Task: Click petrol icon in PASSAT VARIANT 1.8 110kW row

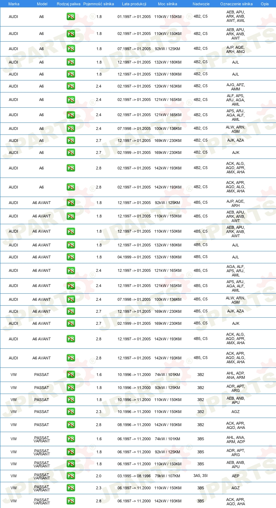Action: point(71,464)
